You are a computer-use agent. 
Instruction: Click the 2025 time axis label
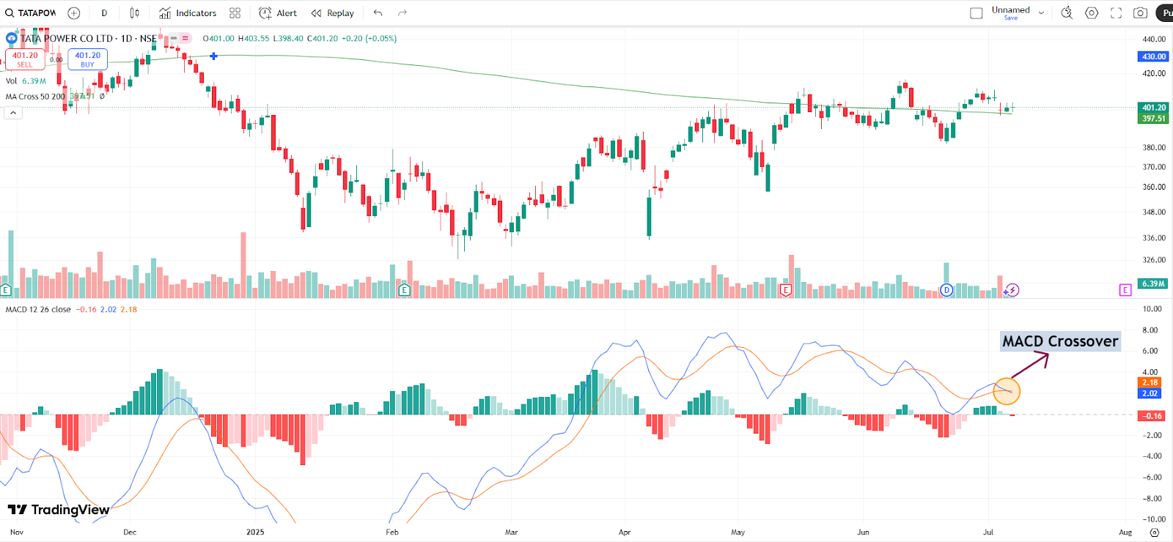[255, 532]
